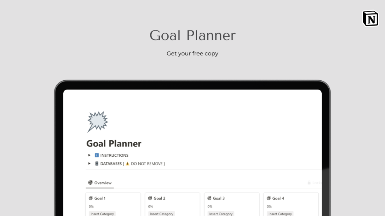This screenshot has height=216, width=385.
Task: Click the Goal Planner page title
Action: [114, 143]
